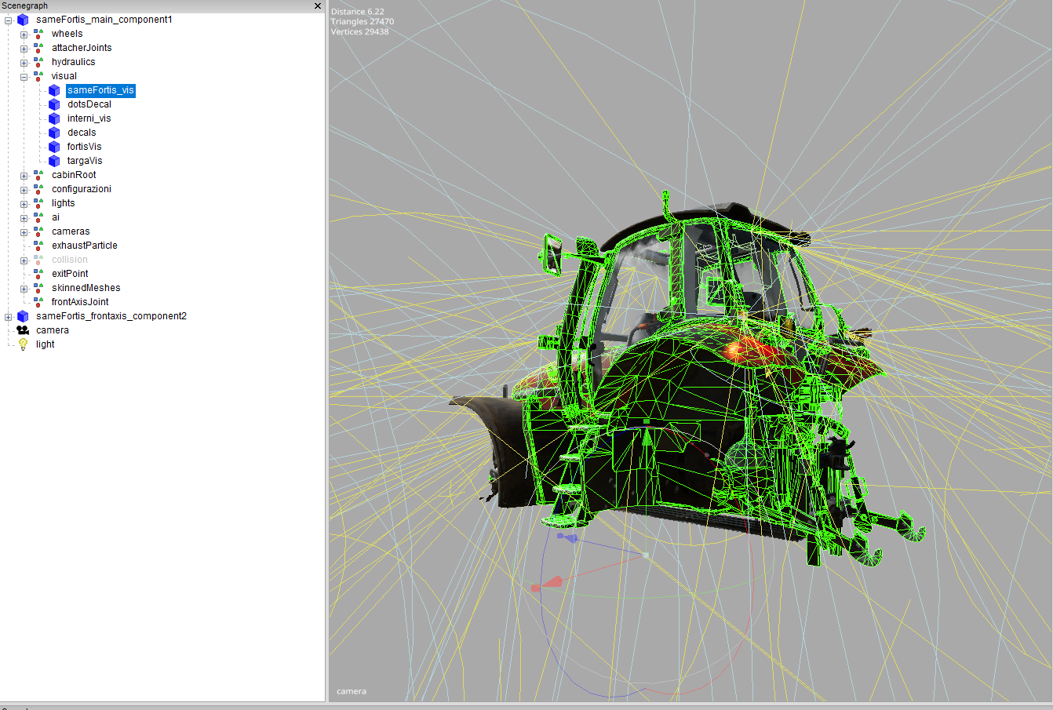Image resolution: width=1053 pixels, height=710 pixels.
Task: Select the hydraulics tree item
Action: coord(73,62)
